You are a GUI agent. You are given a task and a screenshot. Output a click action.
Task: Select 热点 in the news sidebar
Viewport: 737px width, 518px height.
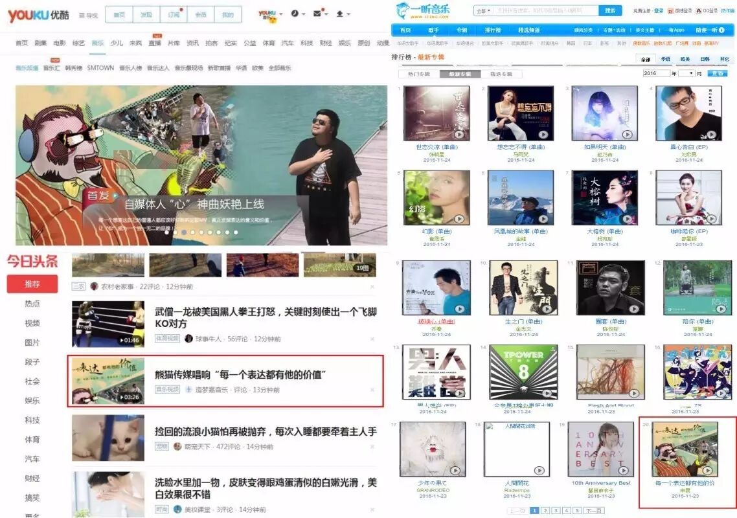(32, 304)
